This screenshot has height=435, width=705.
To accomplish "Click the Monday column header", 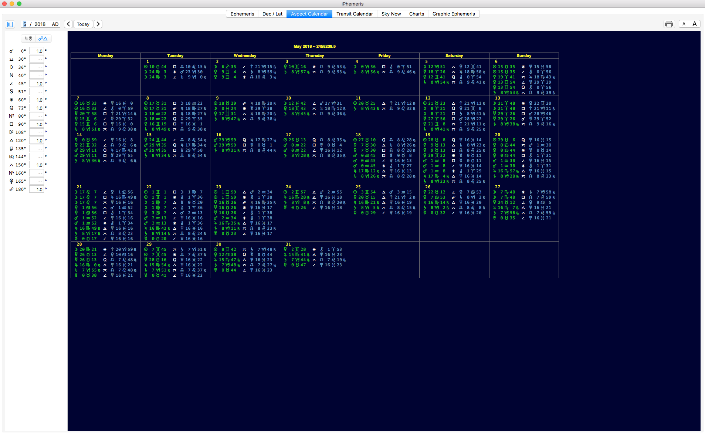I will (x=105, y=55).
